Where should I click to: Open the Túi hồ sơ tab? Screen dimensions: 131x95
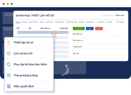42,22
